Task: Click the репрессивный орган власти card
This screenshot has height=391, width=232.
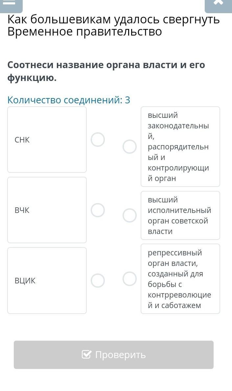Action: (x=180, y=279)
